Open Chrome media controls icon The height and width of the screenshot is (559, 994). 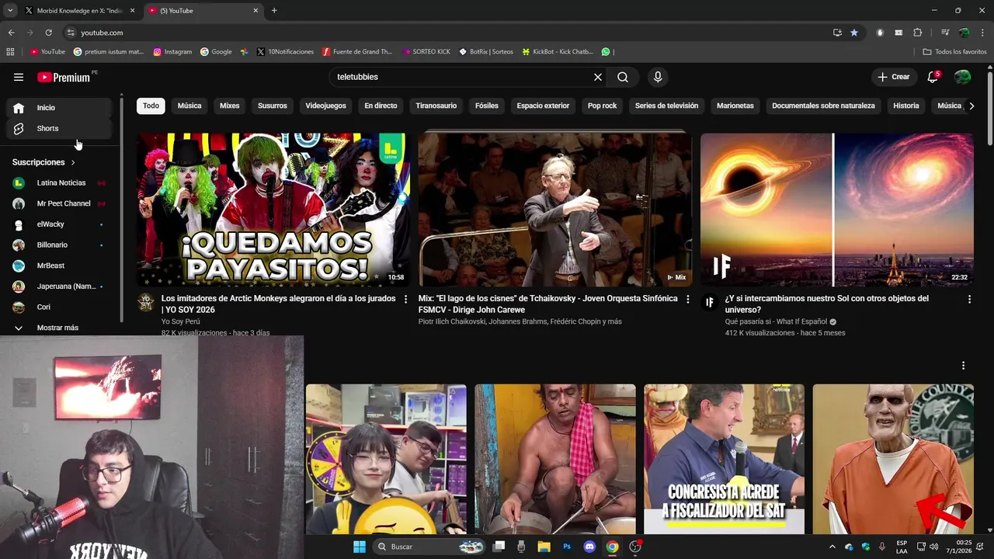point(945,33)
